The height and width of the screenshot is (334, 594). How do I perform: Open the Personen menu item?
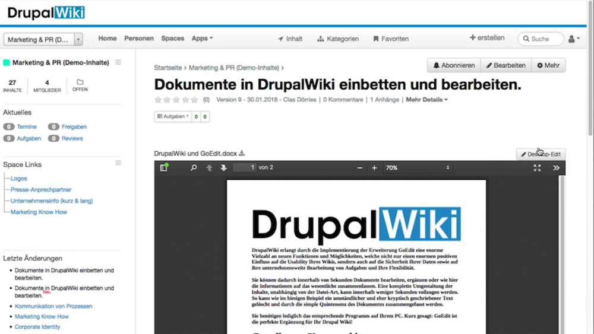coord(139,38)
